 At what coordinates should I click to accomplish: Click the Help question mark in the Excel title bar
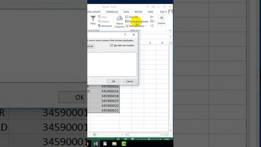(x=148, y=7)
